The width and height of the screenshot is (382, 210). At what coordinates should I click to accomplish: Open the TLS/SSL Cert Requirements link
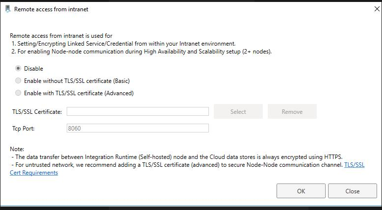[354, 165]
